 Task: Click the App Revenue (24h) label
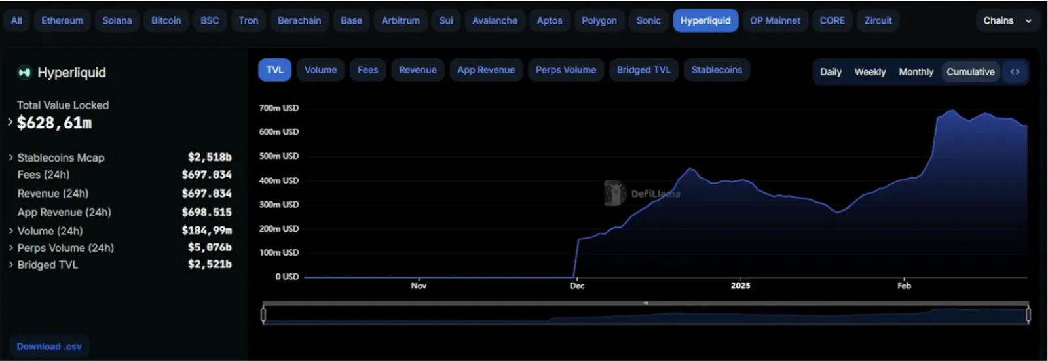click(x=64, y=213)
